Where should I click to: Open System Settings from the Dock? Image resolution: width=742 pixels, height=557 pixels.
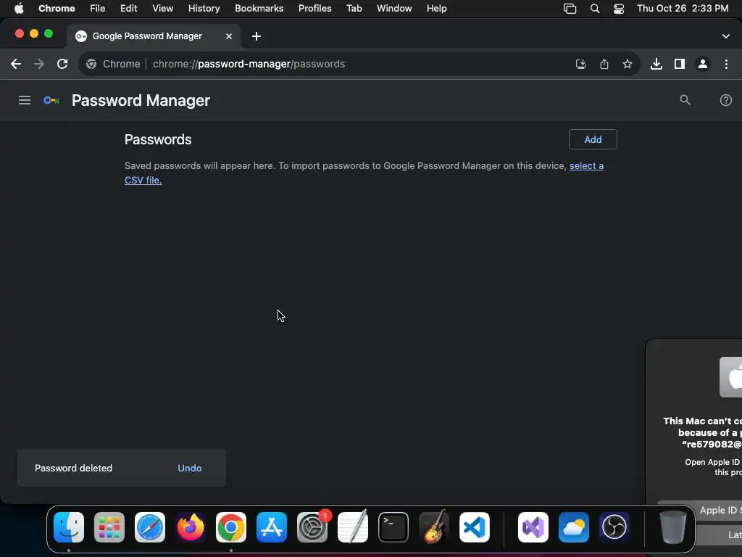tap(312, 527)
